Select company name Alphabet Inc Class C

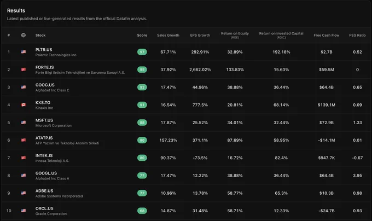(x=52, y=90)
